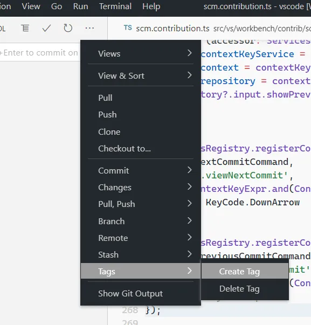
Task: Choose Checkout to... menu entry
Action: click(x=141, y=149)
